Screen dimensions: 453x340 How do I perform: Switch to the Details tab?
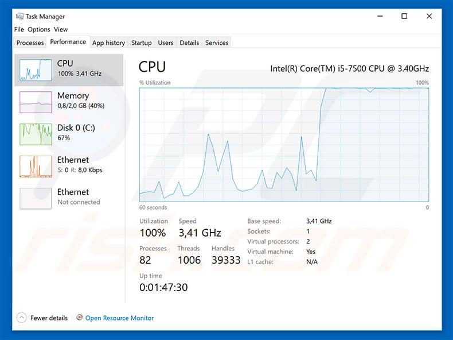189,42
